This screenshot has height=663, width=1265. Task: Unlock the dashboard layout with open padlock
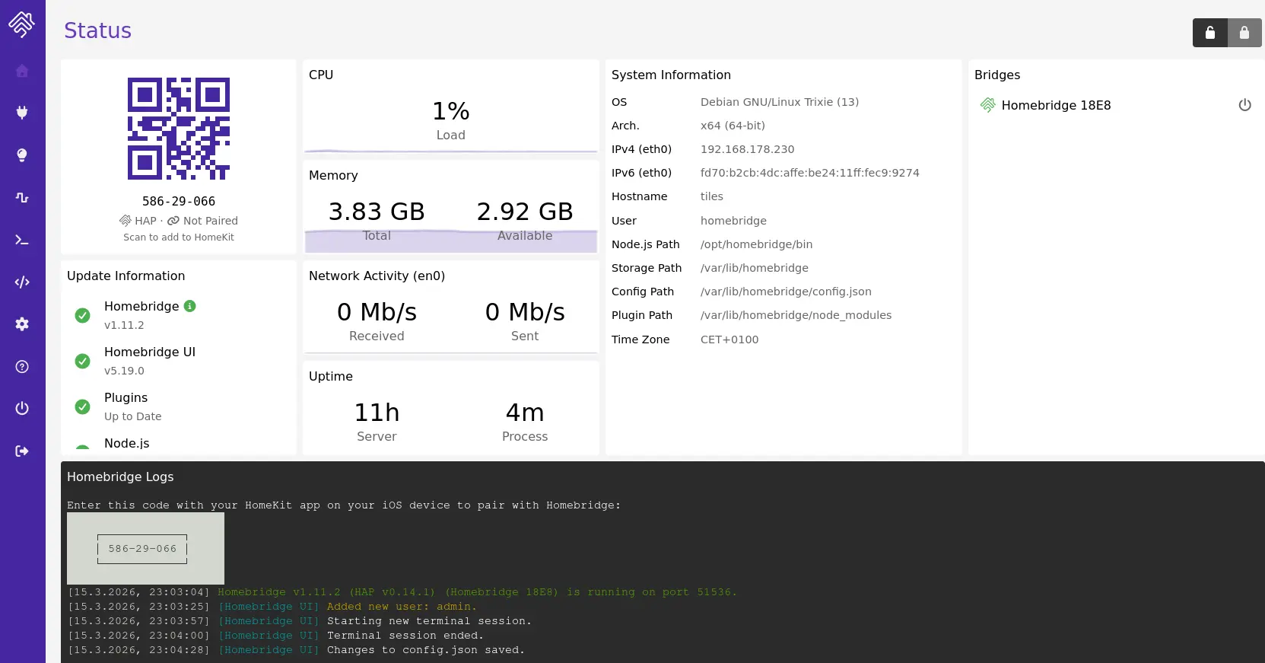click(x=1209, y=33)
